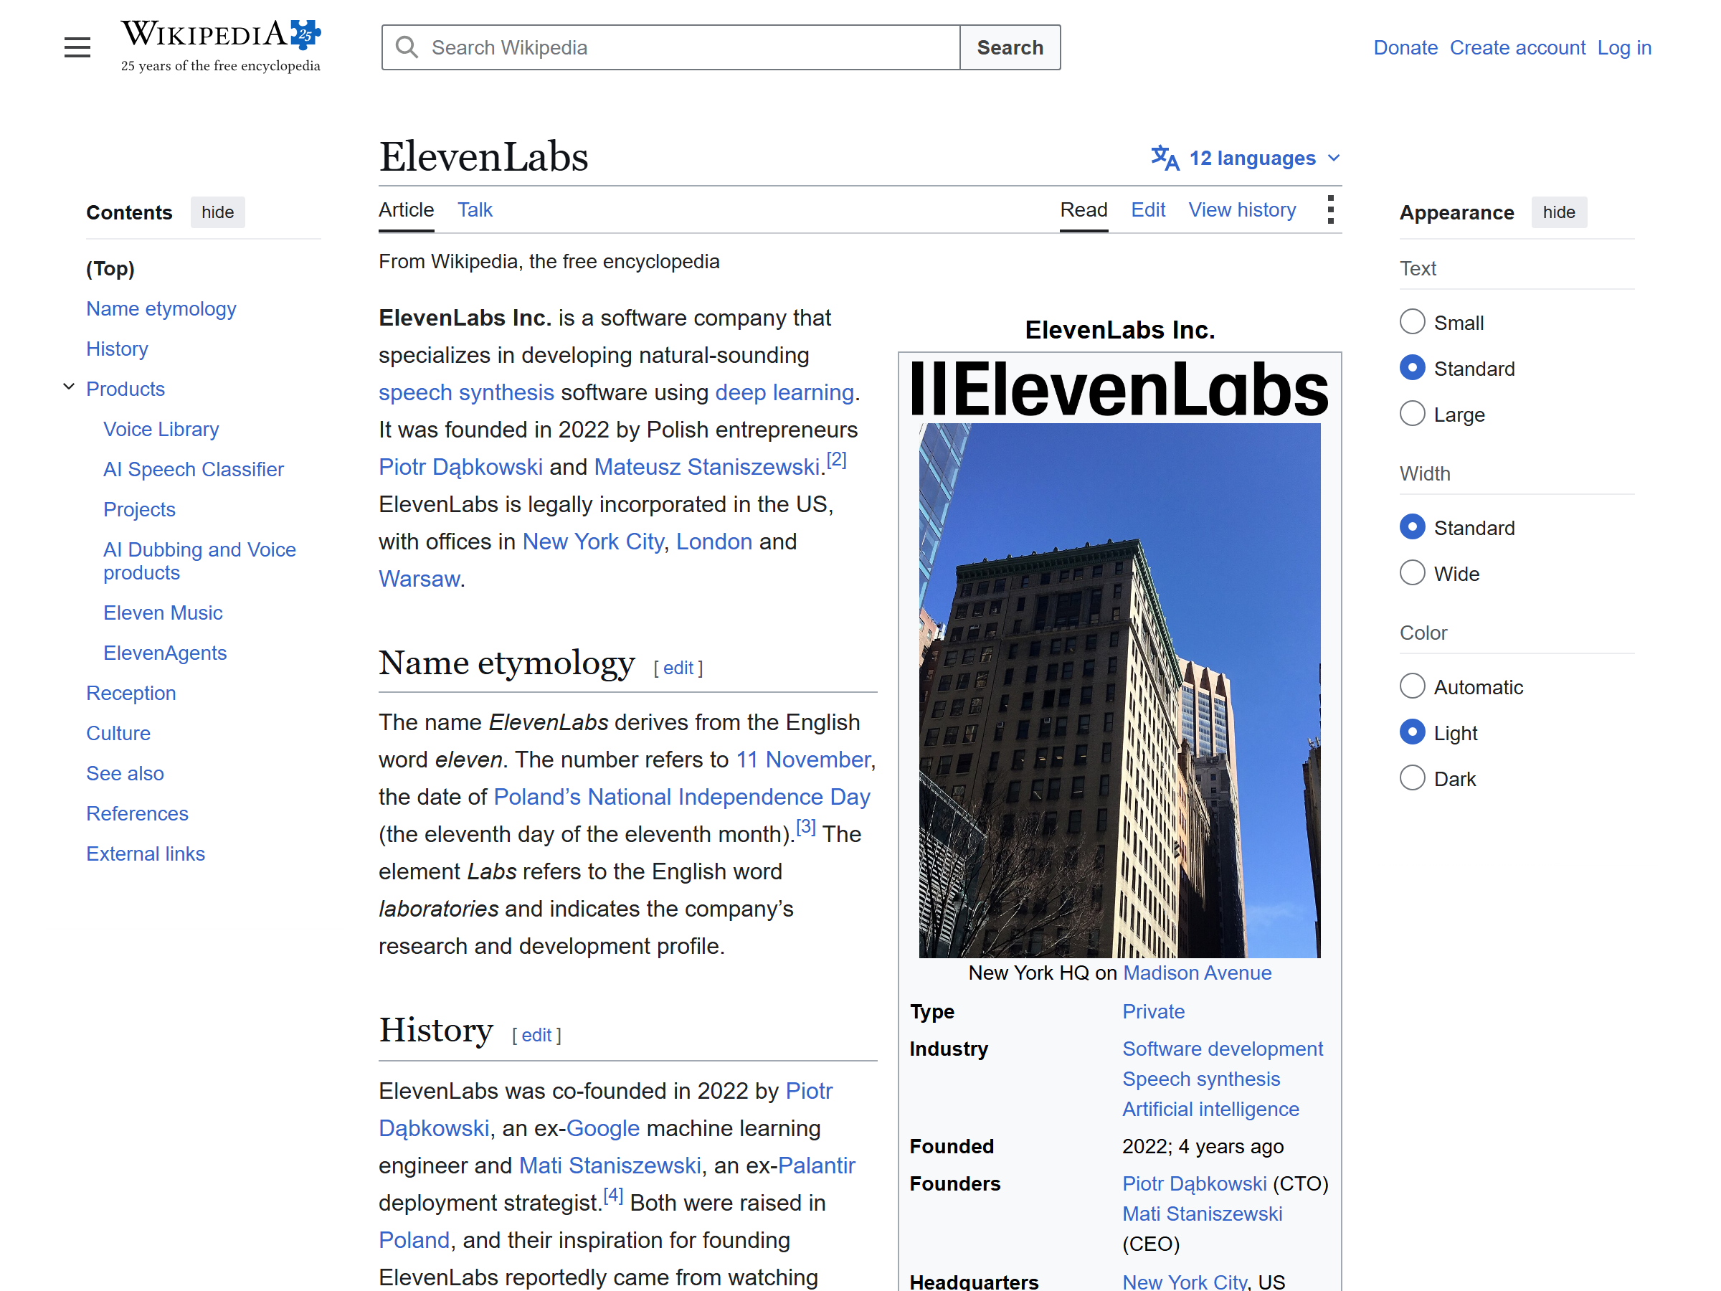
Task: Open the London link
Action: 713,542
